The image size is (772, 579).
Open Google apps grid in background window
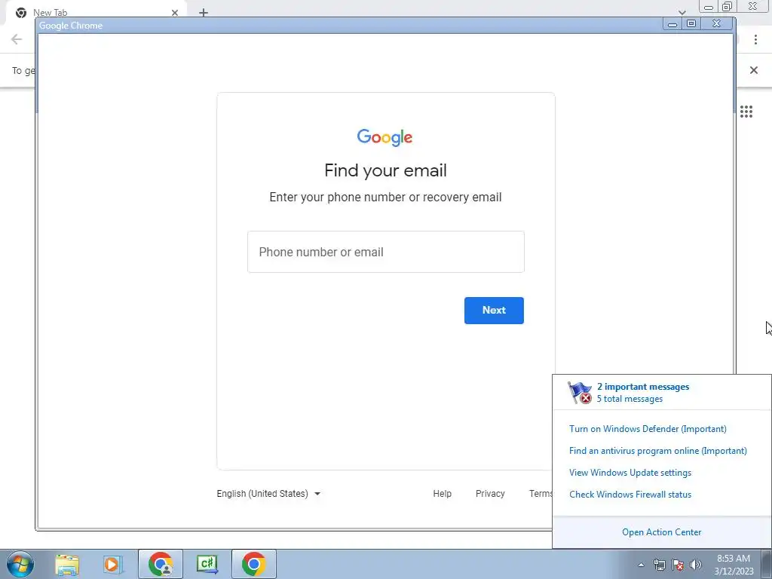(x=746, y=112)
